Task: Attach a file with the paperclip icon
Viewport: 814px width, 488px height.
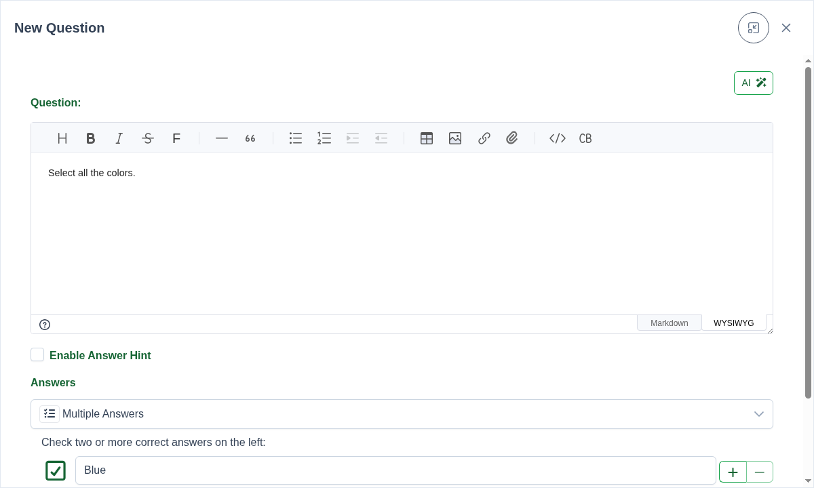Action: [x=512, y=138]
